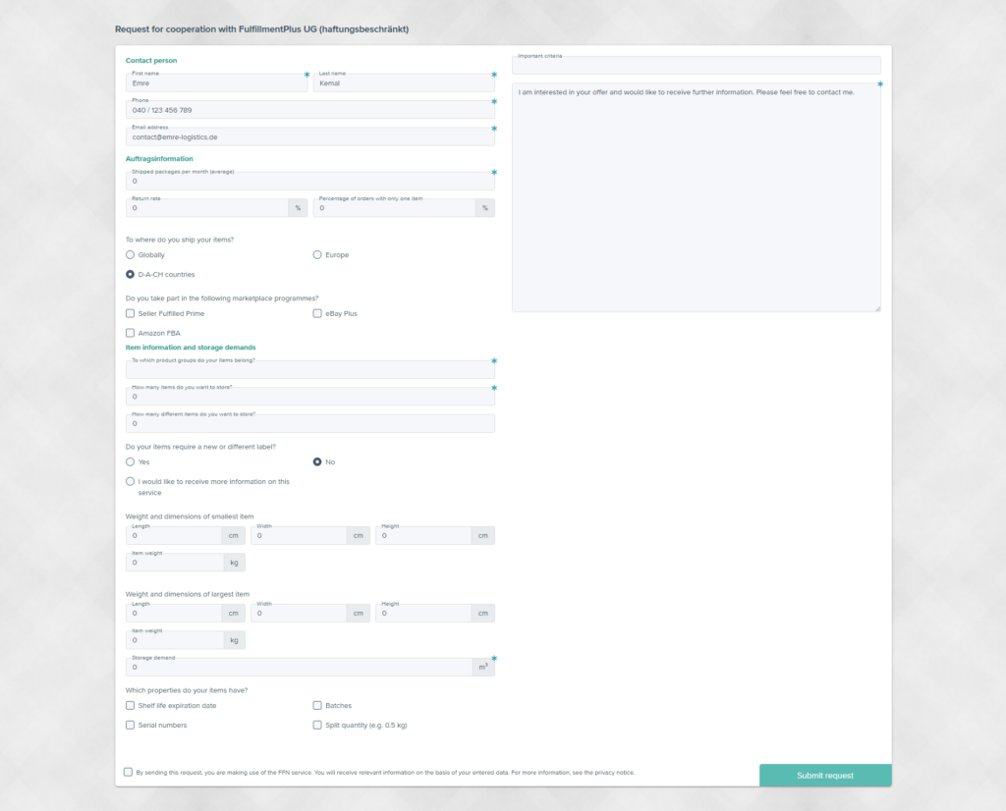
Task: Enable Split quantity (e.g. 0.5 kg)
Action: [x=317, y=725]
